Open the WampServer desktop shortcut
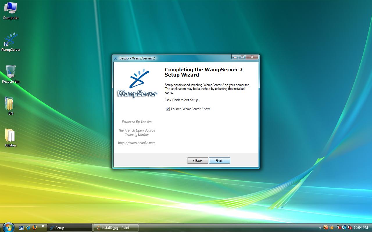Image resolution: width=372 pixels, height=232 pixels. point(11,40)
